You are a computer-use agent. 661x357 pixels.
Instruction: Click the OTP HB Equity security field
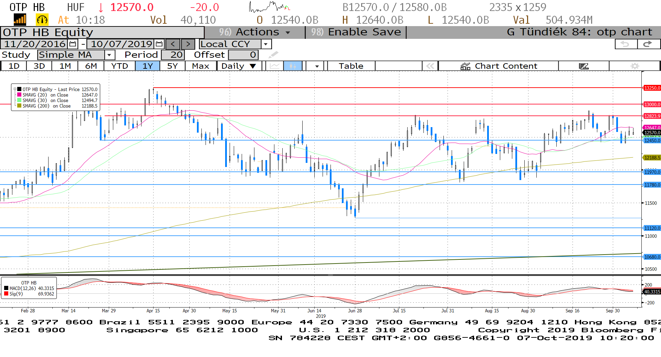(103, 33)
